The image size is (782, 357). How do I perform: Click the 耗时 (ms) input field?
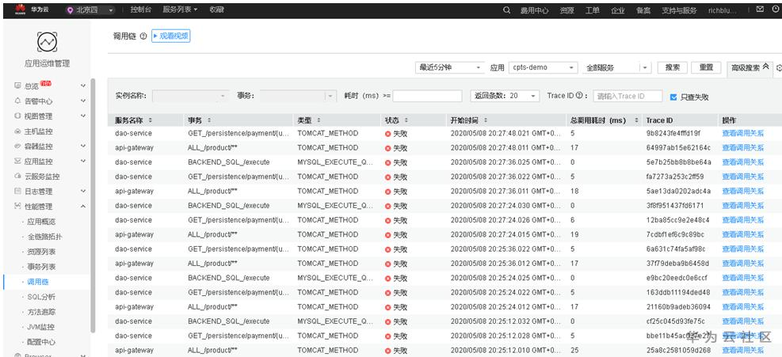(x=427, y=97)
